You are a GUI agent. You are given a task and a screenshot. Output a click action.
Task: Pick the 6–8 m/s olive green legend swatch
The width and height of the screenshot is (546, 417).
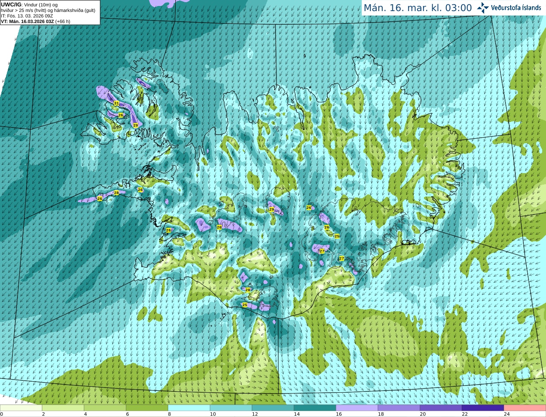(x=147, y=408)
